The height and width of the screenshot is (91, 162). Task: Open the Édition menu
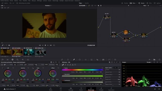tap(16, 1)
